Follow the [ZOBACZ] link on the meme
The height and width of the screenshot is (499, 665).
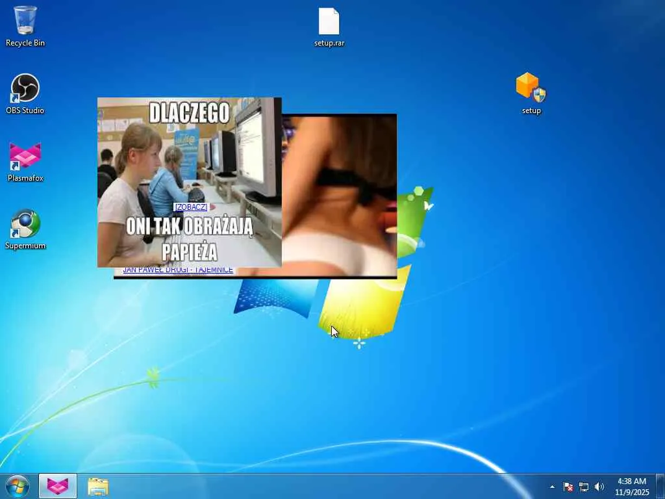tap(190, 207)
